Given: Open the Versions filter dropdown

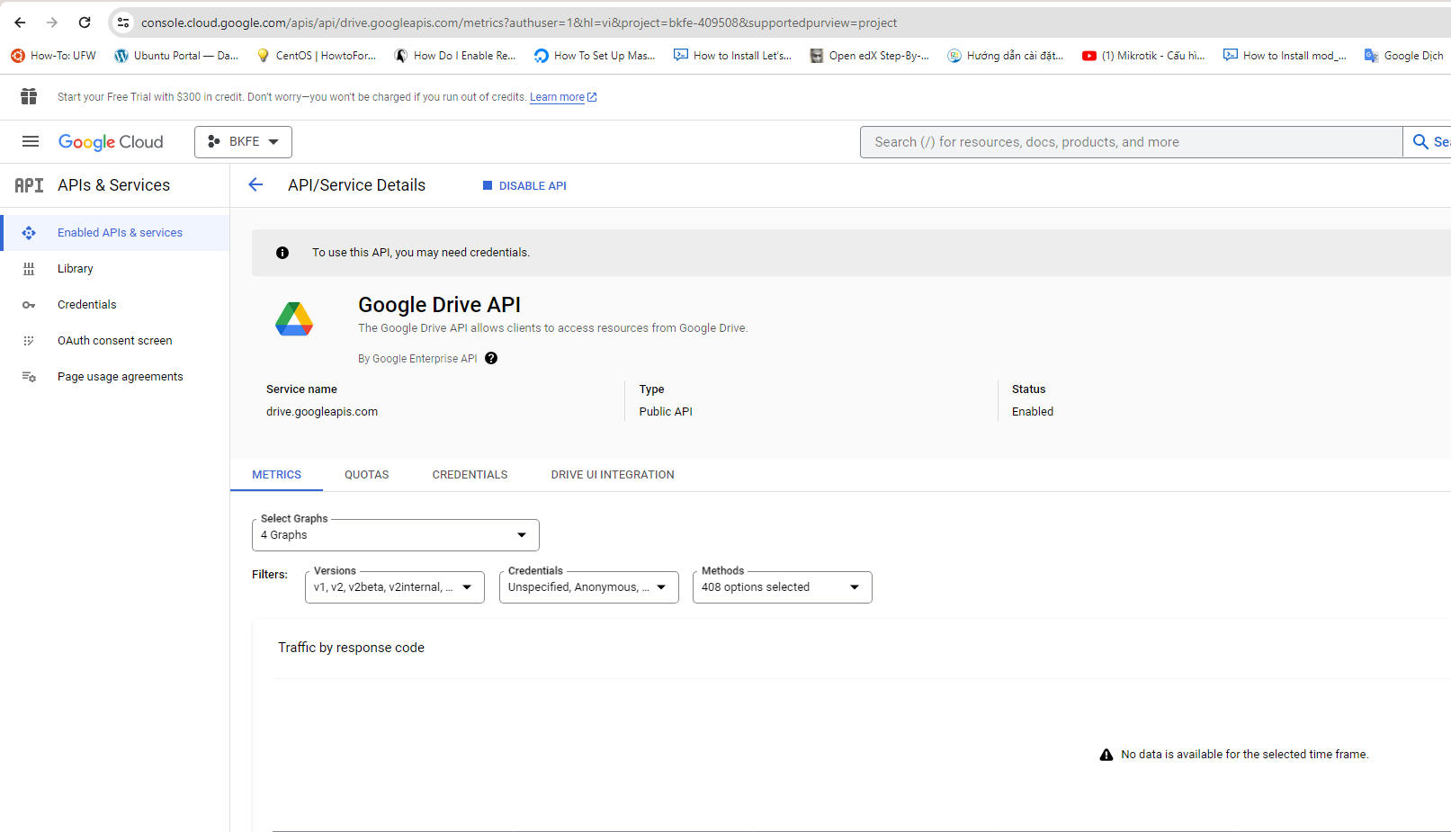Looking at the screenshot, I should (394, 587).
